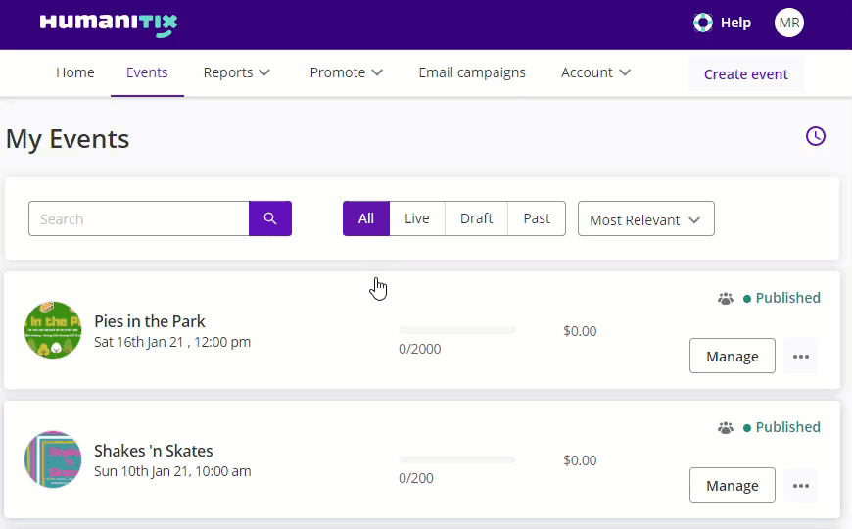Filter events by Live
The height and width of the screenshot is (529, 852).
click(x=417, y=218)
